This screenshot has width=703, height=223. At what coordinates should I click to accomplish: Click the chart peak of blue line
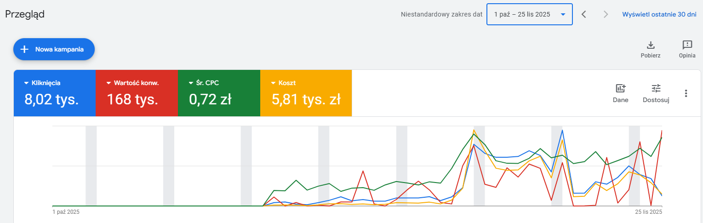[562, 131]
